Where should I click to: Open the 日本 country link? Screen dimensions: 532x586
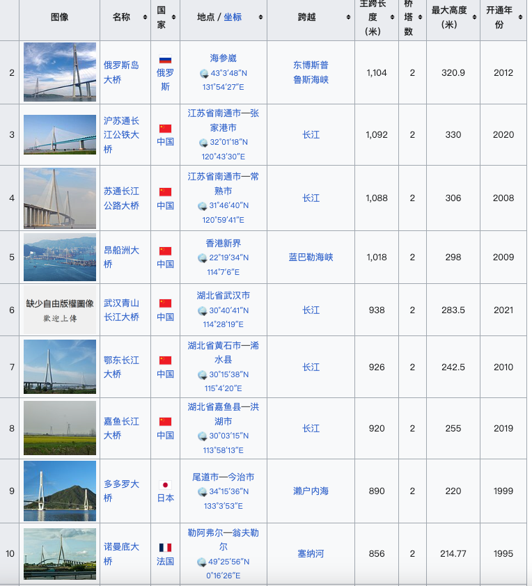[x=165, y=498]
